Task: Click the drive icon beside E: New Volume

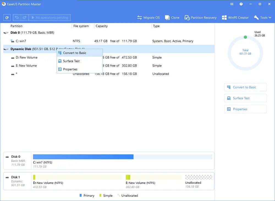Action: pyautogui.click(x=13, y=66)
